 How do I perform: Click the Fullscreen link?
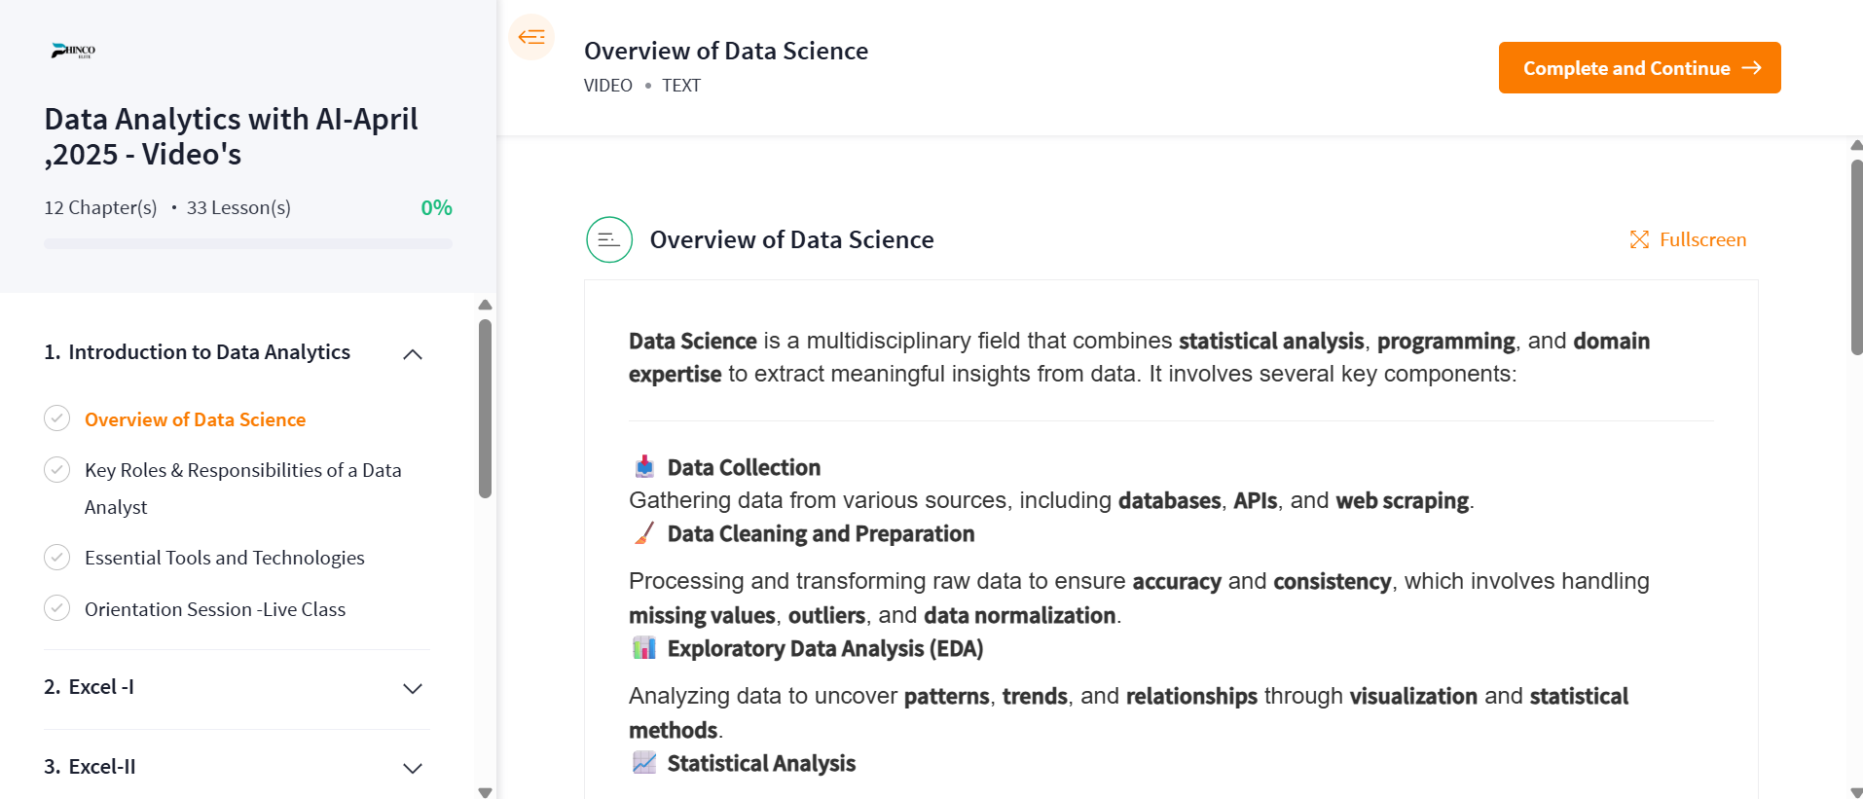coord(1702,239)
